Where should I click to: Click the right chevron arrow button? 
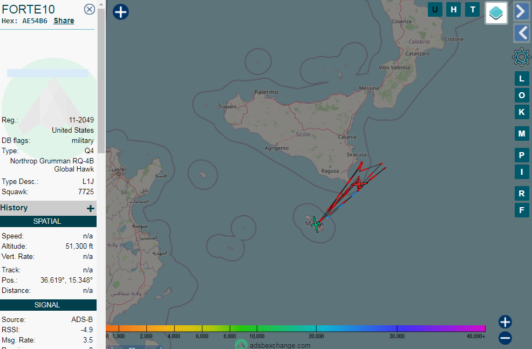(522, 11)
